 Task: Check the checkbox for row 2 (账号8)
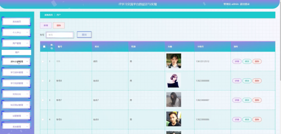(43, 81)
